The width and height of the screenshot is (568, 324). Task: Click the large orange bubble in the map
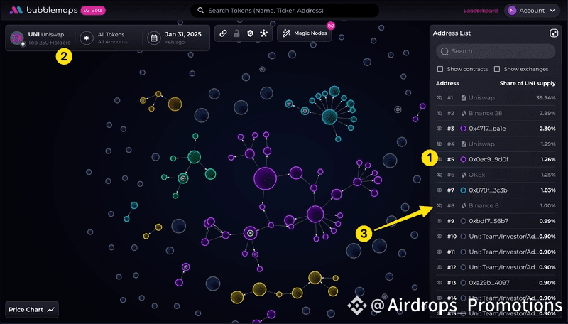(x=175, y=104)
